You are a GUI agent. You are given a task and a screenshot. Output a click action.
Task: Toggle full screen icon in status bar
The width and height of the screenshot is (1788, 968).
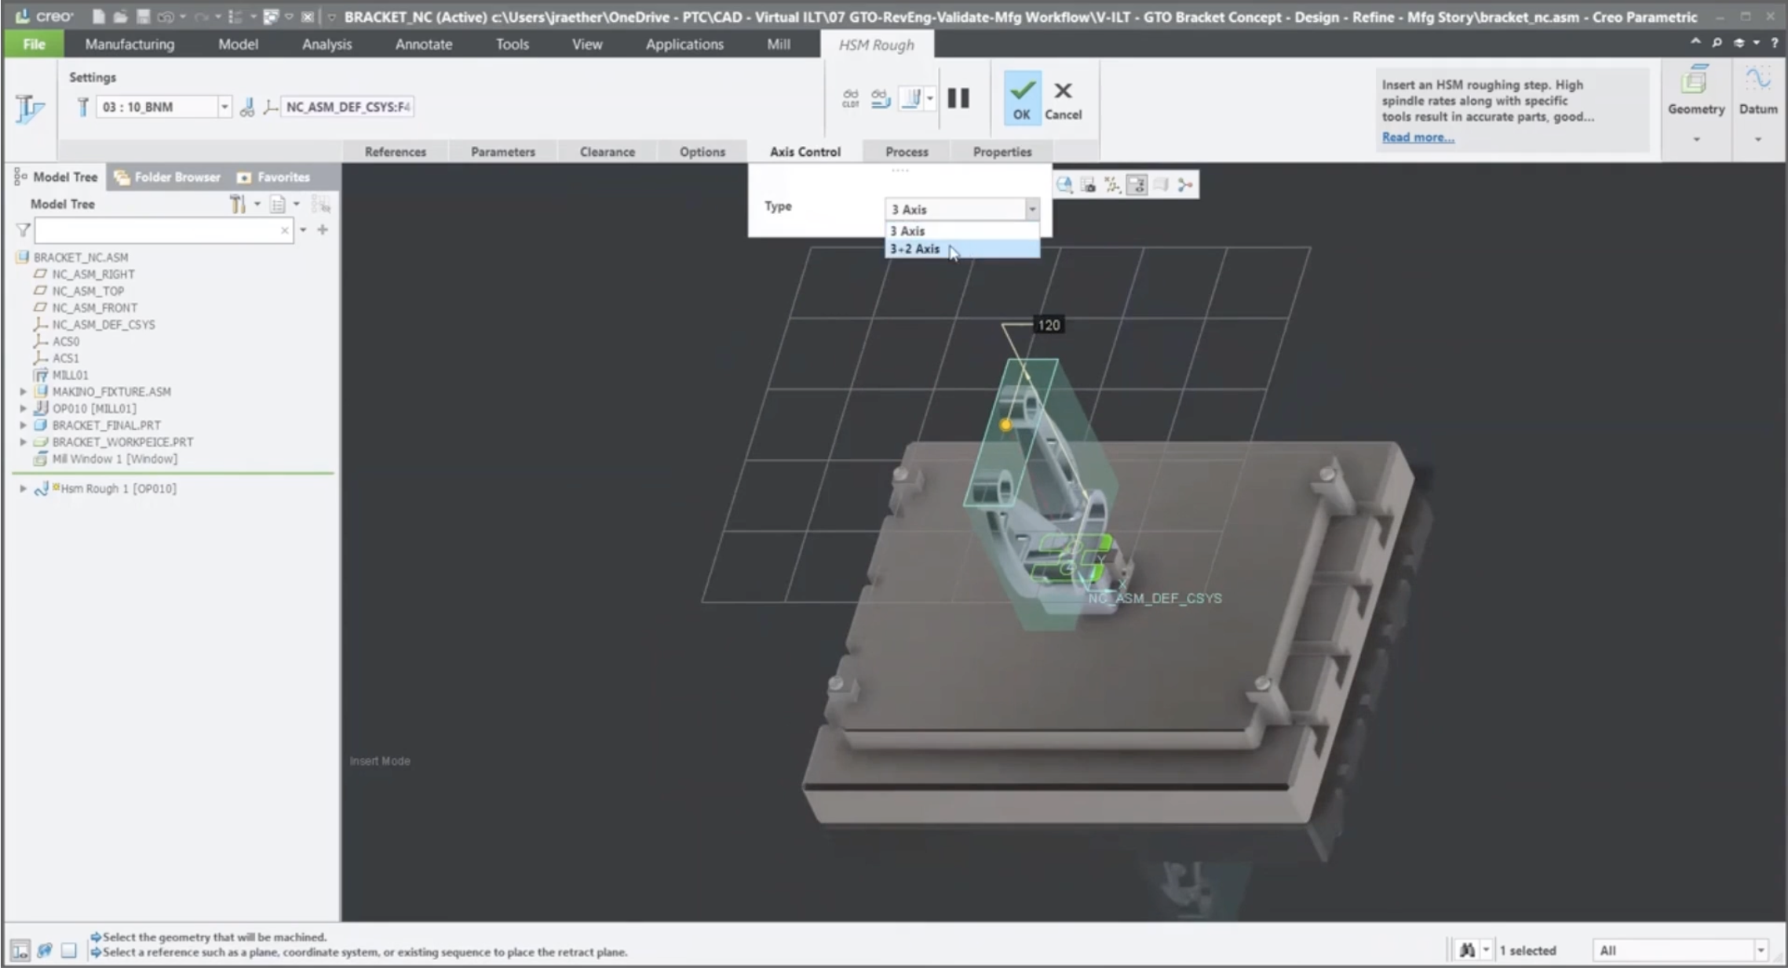[69, 950]
